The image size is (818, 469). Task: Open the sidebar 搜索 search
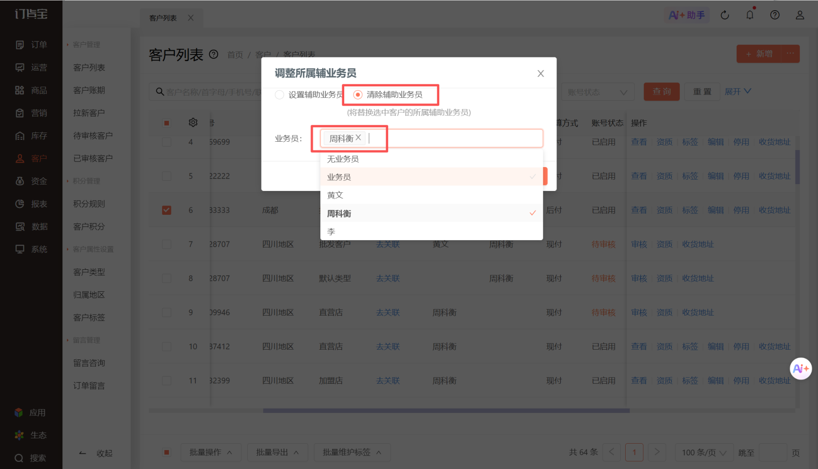click(x=30, y=458)
